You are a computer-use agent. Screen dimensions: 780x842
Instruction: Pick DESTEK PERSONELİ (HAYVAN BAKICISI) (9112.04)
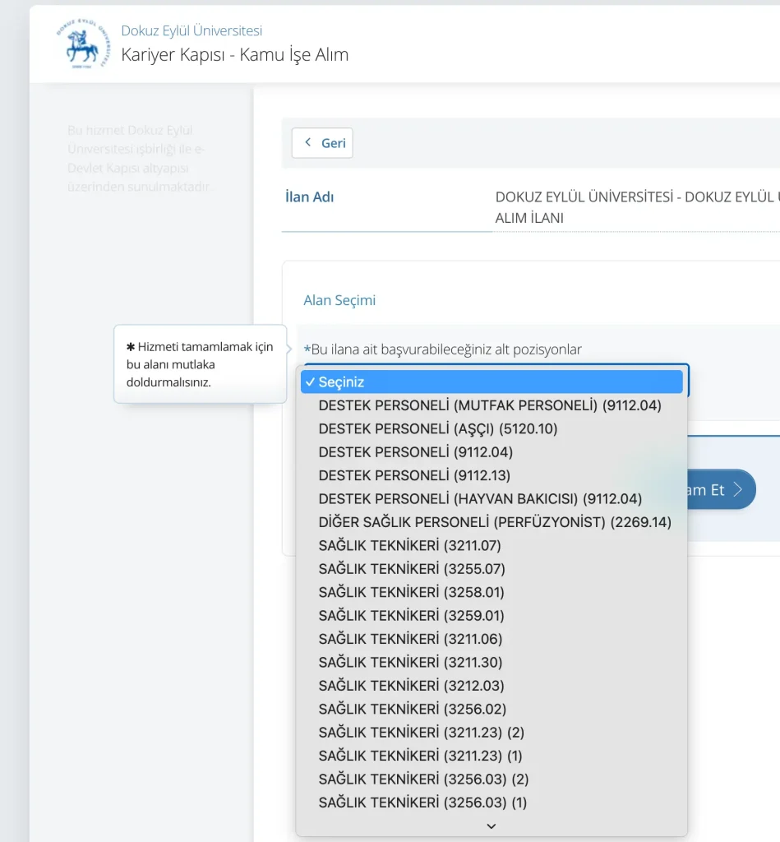pos(492,499)
